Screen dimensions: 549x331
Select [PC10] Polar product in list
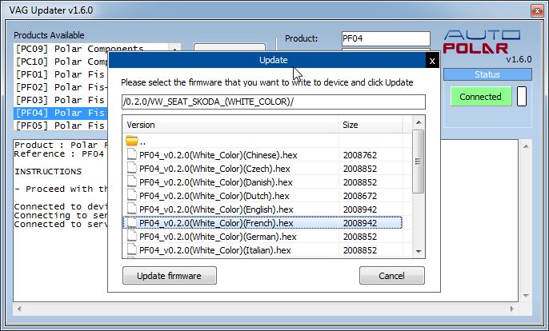pos(62,62)
